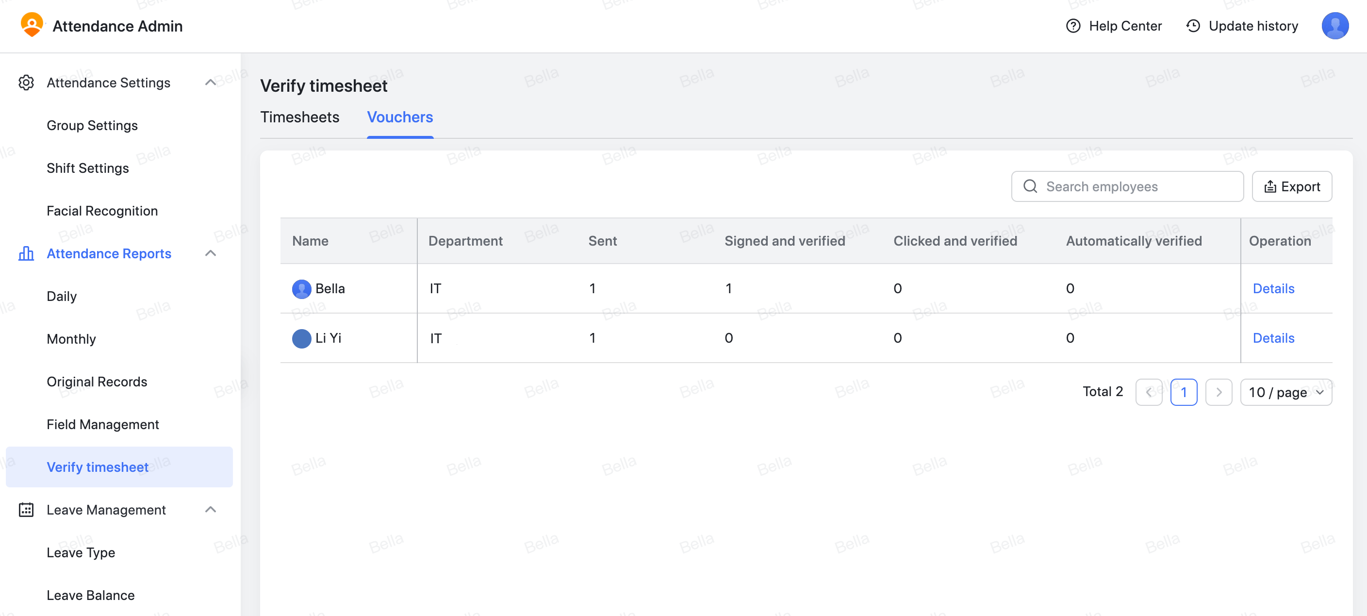
Task: Click the Attendance Reports chart icon
Action: pos(26,253)
